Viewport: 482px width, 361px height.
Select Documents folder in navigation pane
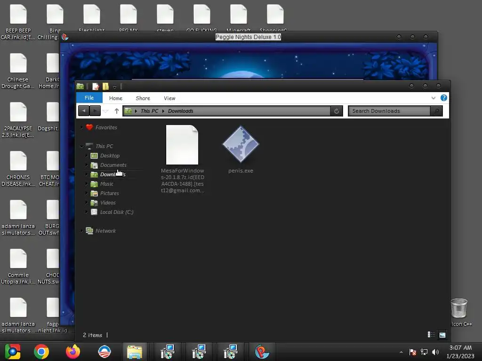113,165
